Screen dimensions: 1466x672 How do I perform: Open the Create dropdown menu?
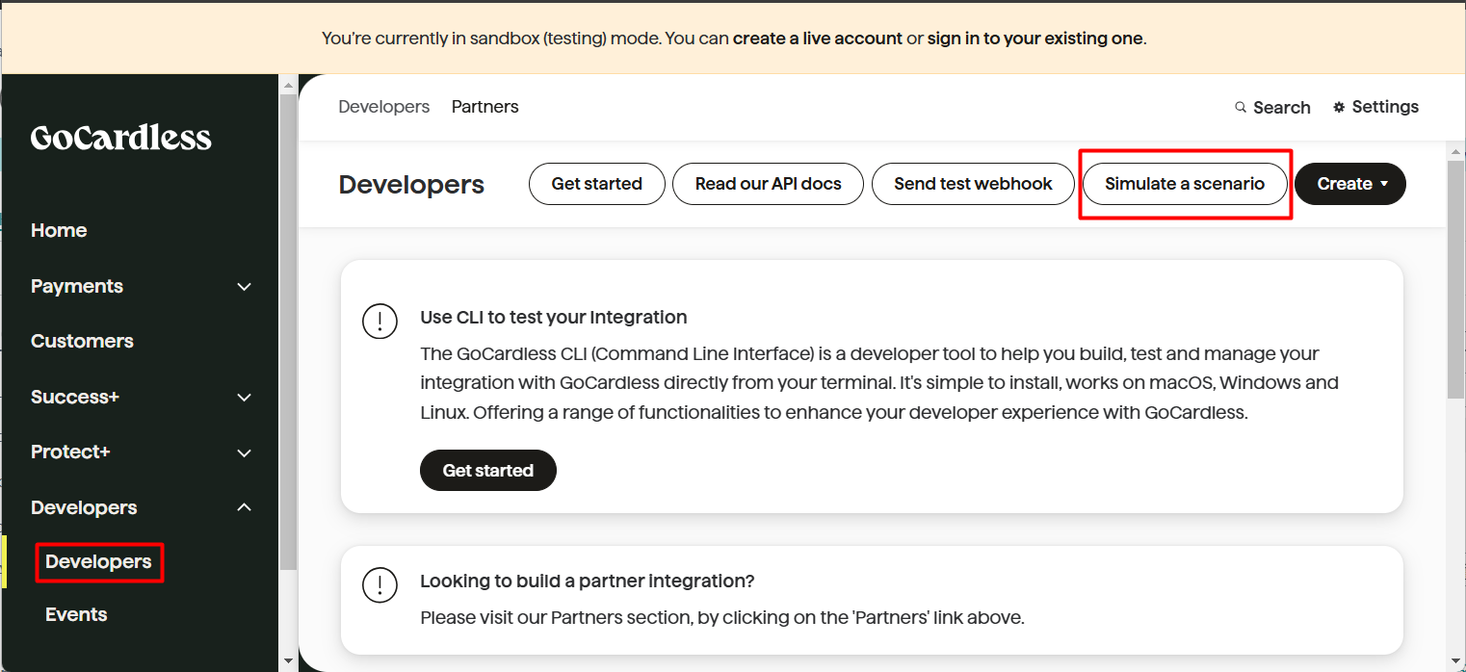pyautogui.click(x=1349, y=184)
